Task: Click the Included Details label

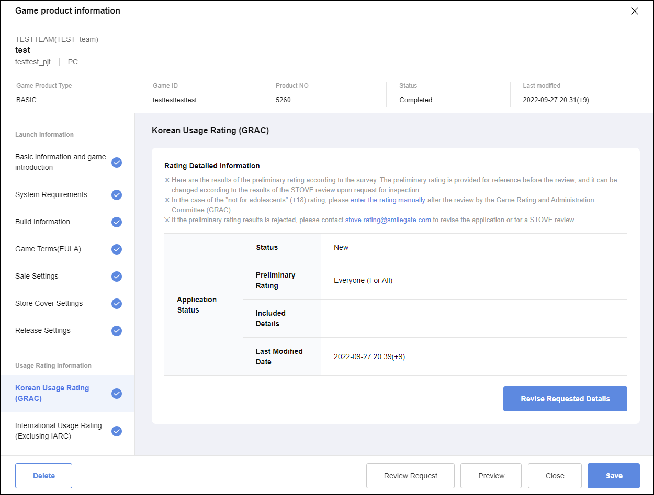Action: (270, 318)
